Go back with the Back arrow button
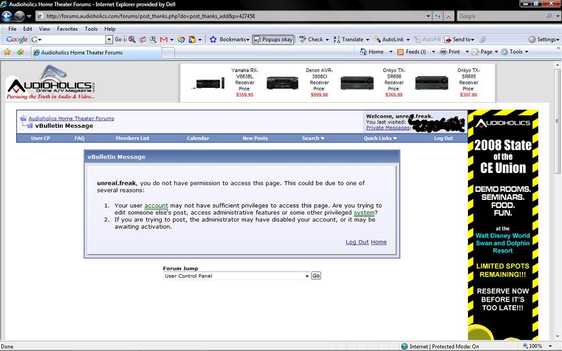Image resolution: width=562 pixels, height=351 pixels. coord(7,16)
